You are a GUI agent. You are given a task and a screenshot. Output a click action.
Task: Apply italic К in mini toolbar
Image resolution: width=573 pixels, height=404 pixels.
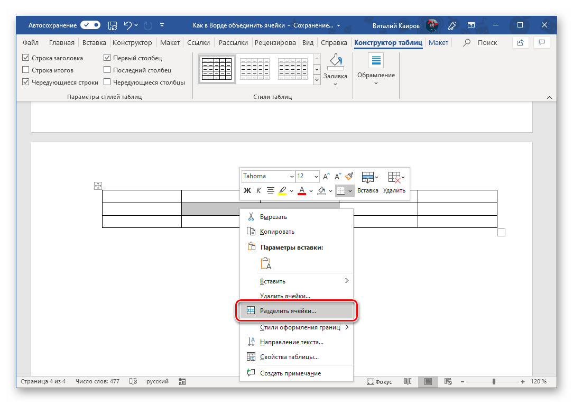(x=258, y=190)
